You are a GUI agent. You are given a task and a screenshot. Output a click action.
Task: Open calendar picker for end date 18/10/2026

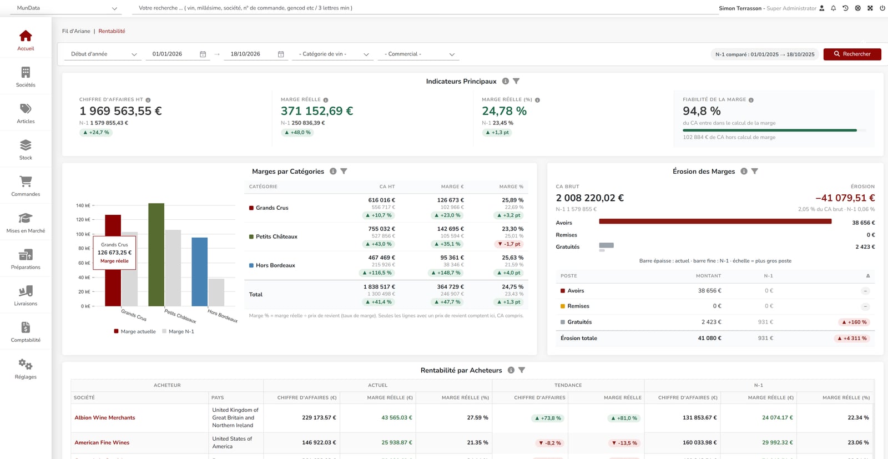tap(281, 54)
